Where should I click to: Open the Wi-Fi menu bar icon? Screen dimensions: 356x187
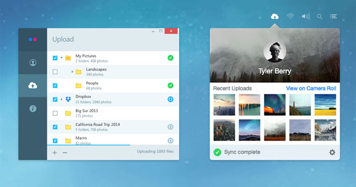point(290,16)
